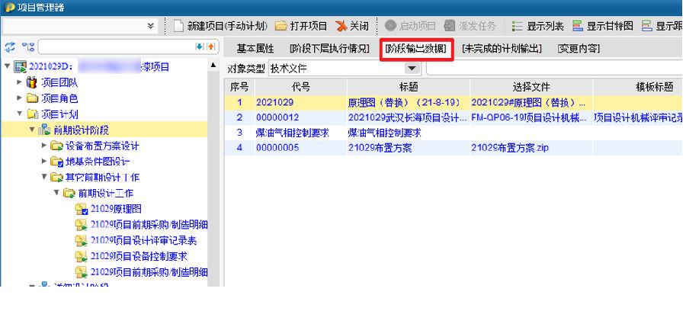
Task: Open the [阶段下层执行情况] tab
Action: point(330,49)
